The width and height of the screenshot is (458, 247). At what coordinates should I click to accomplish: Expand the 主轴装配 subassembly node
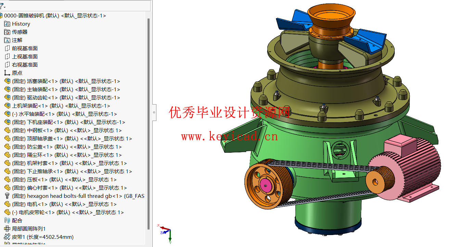tap(3, 89)
